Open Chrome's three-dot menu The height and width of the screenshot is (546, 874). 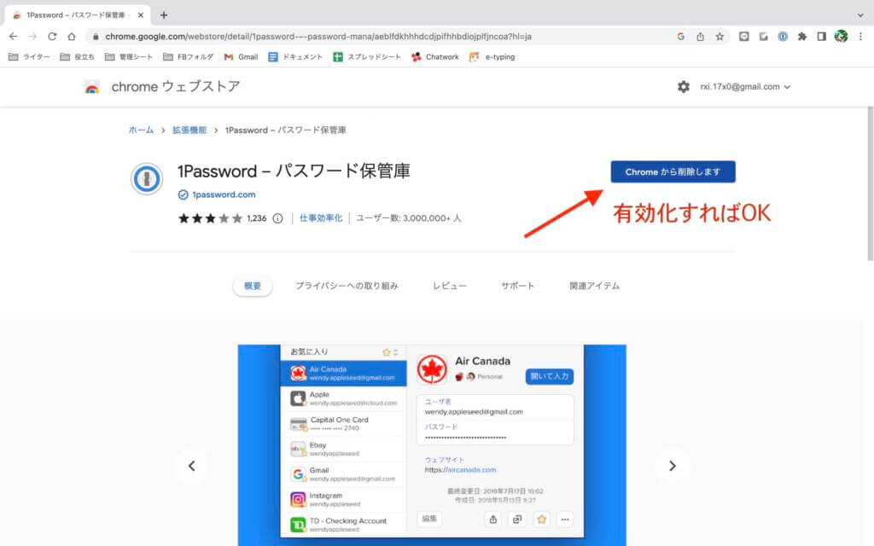point(860,36)
